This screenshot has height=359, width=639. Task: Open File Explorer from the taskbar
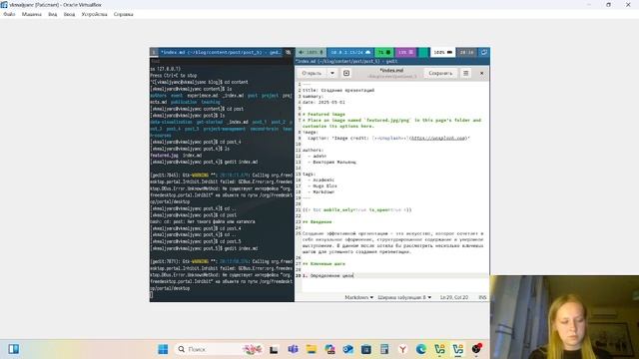click(x=312, y=349)
